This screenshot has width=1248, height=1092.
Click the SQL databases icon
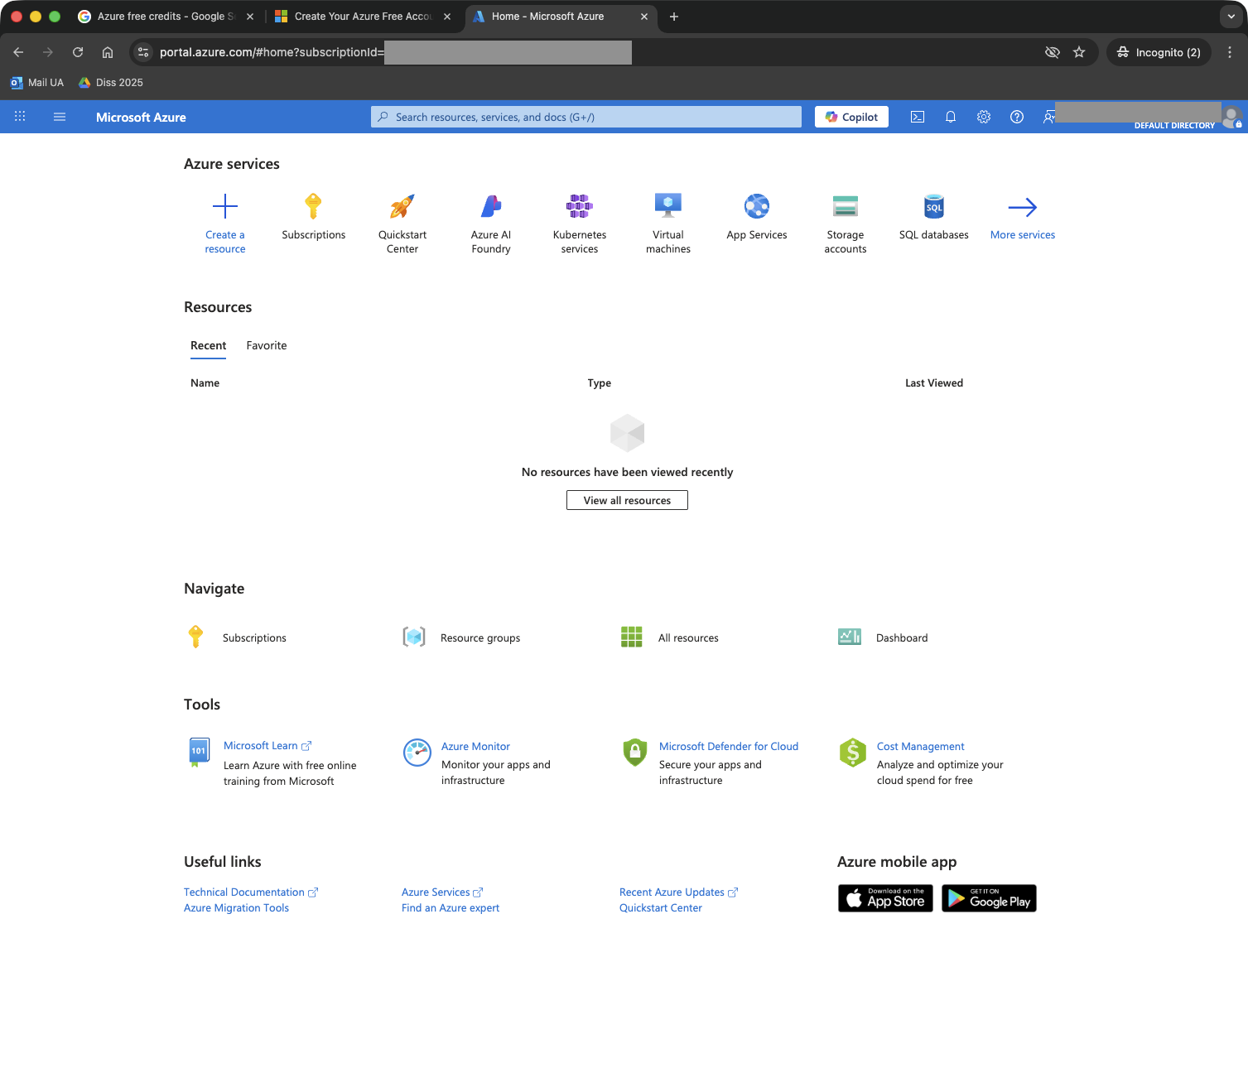pyautogui.click(x=934, y=206)
